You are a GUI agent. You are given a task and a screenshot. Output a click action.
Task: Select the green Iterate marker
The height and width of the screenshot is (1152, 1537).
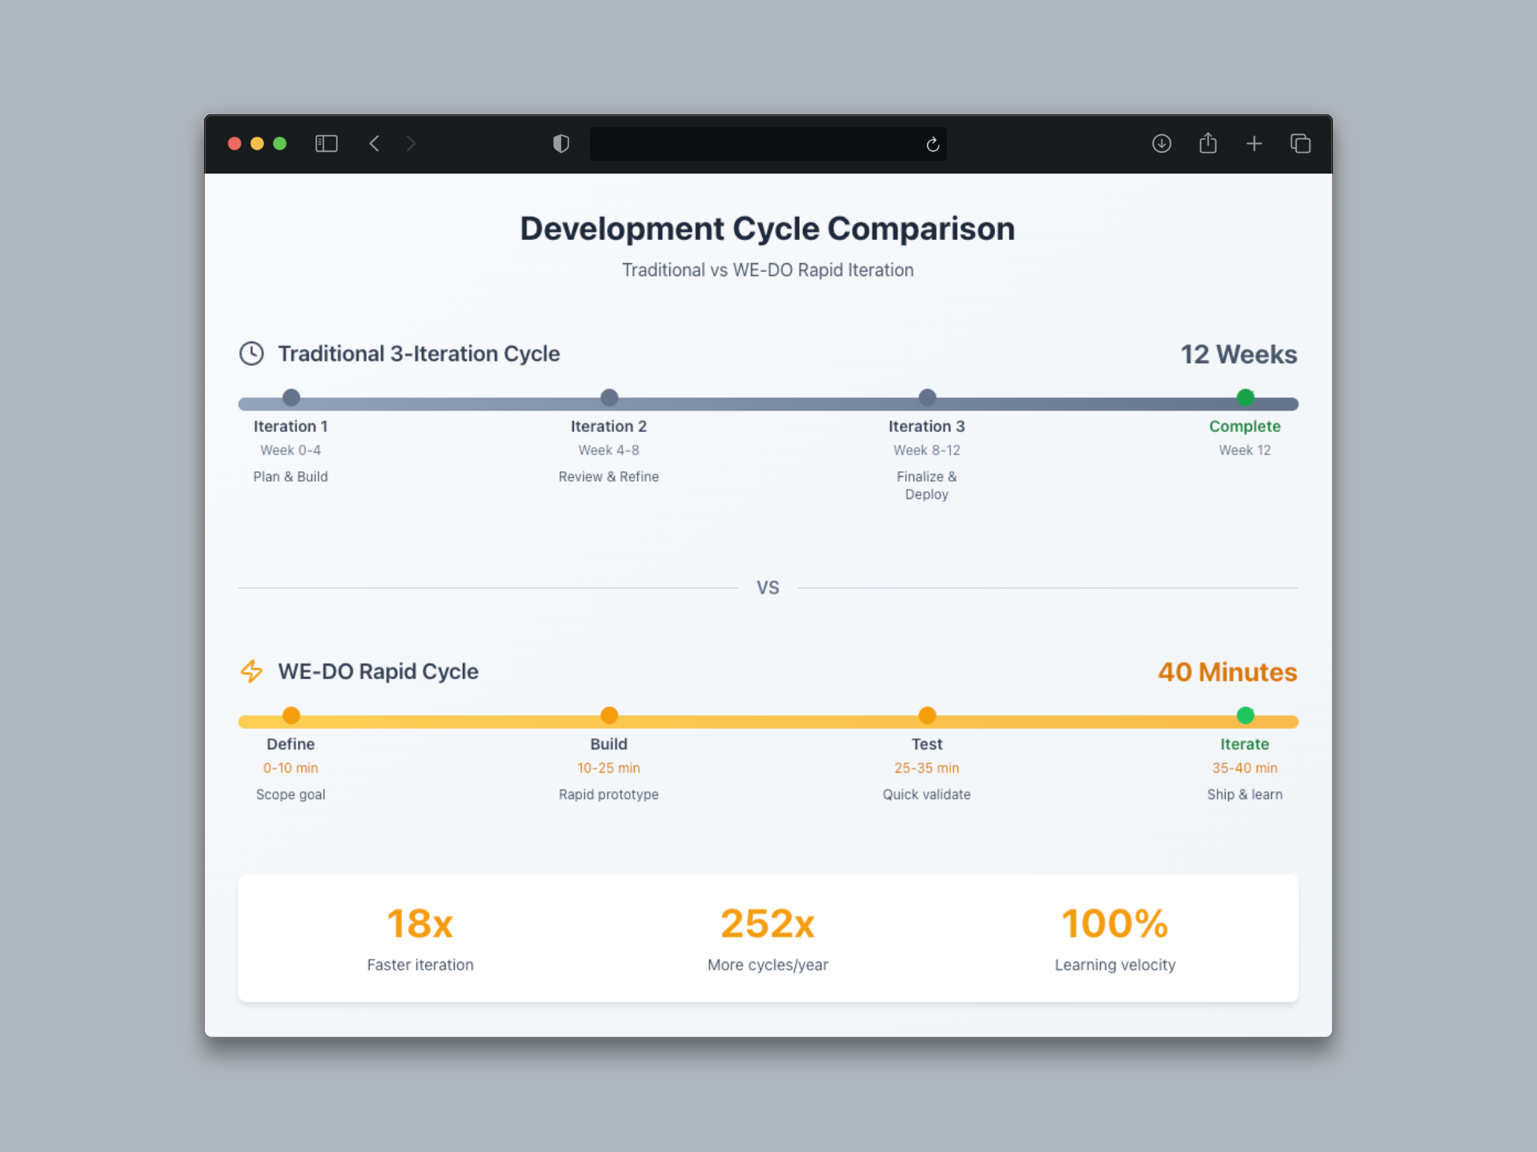(x=1245, y=715)
